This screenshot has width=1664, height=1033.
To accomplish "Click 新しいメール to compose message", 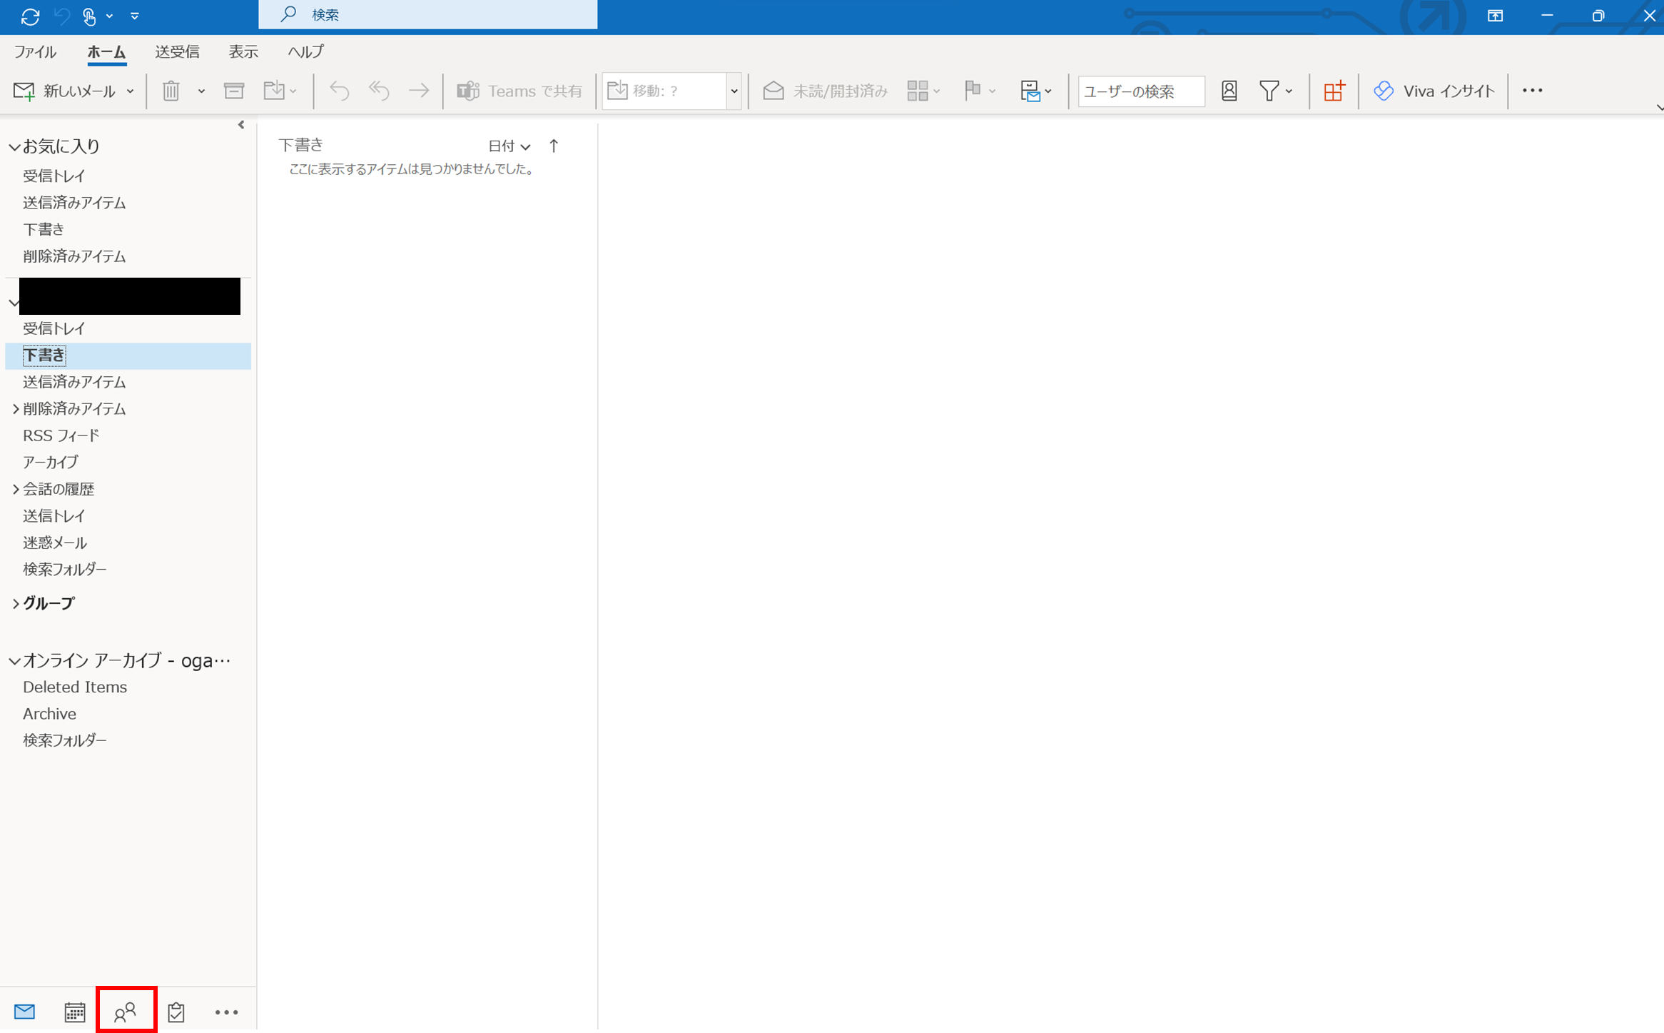I will pyautogui.click(x=64, y=91).
